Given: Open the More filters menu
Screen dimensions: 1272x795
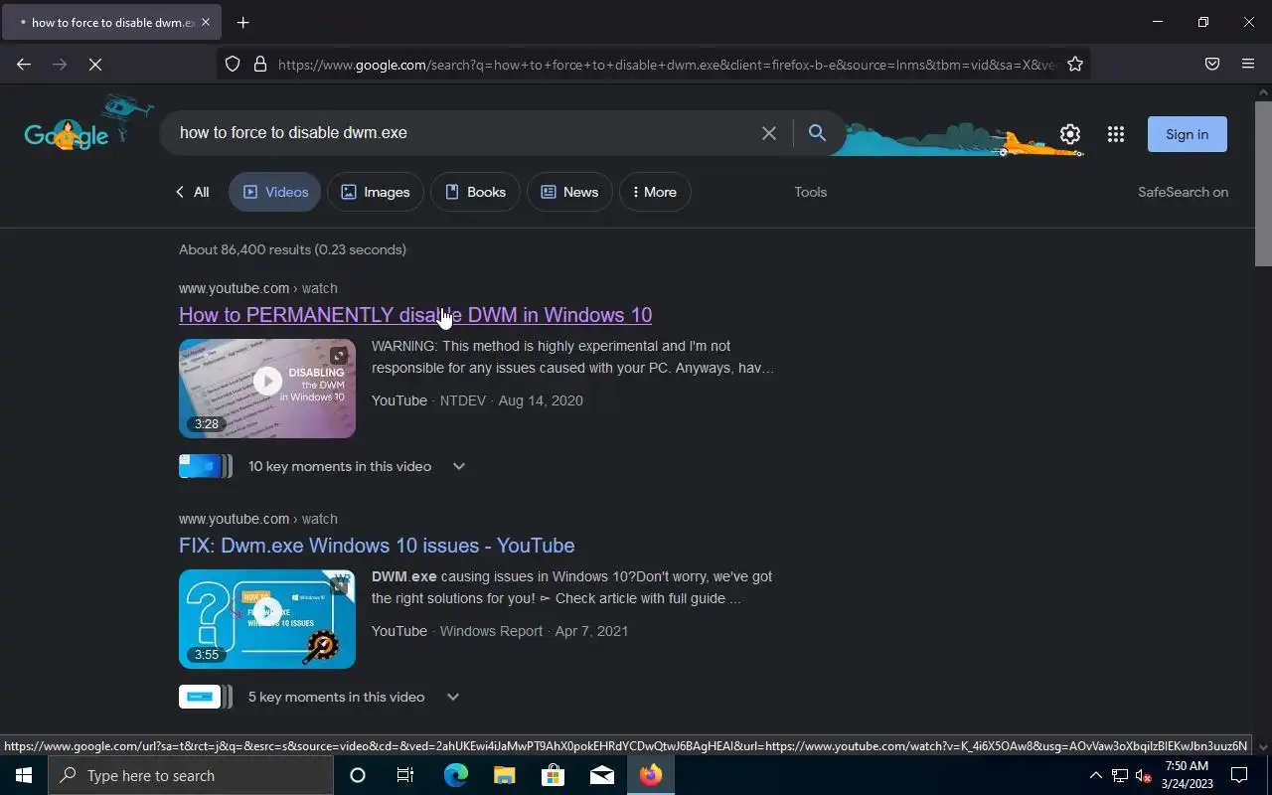Looking at the screenshot, I should (x=655, y=192).
